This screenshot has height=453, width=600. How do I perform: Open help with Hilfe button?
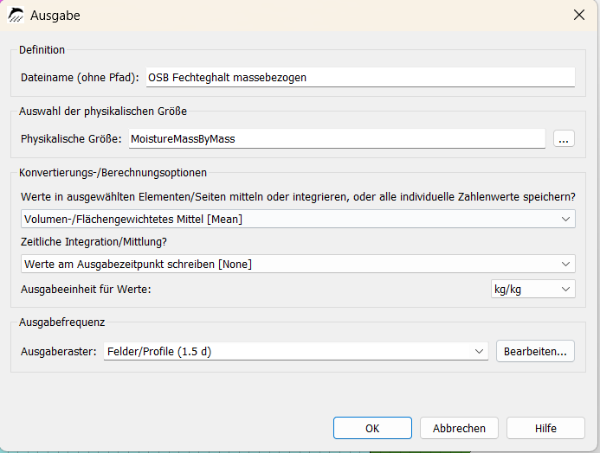click(x=545, y=428)
